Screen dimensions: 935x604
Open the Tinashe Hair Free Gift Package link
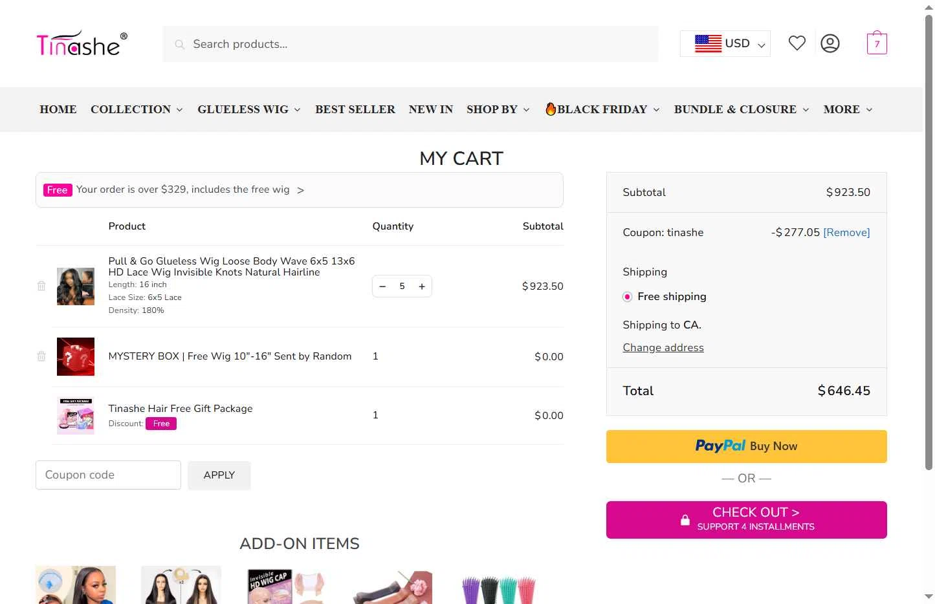coord(181,409)
